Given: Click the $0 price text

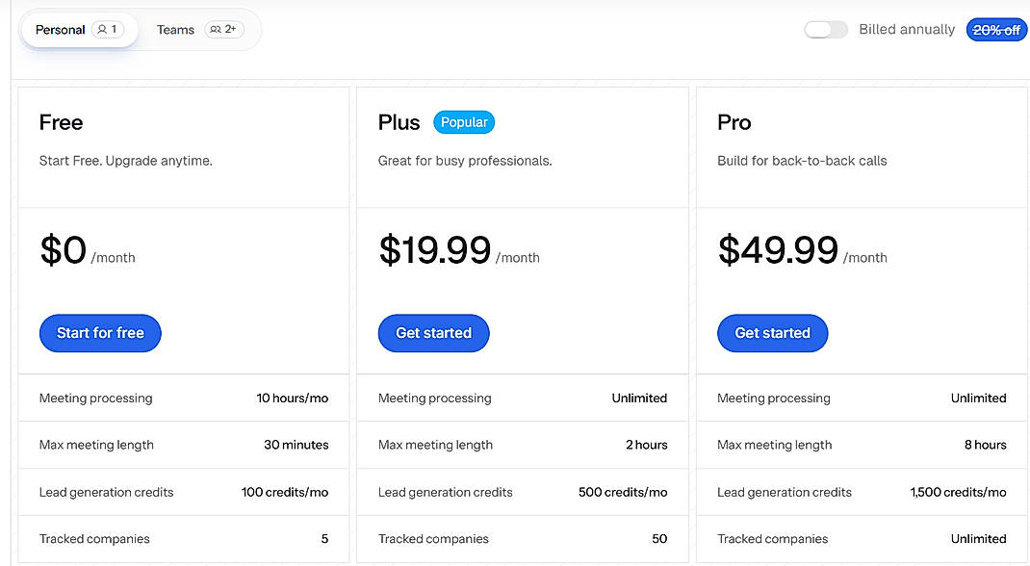Looking at the screenshot, I should click(x=64, y=249).
